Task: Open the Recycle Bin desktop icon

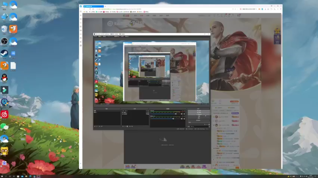Action: click(x=4, y=29)
